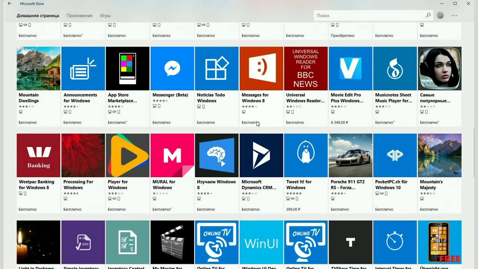Open the user account avatar

pos(440,16)
